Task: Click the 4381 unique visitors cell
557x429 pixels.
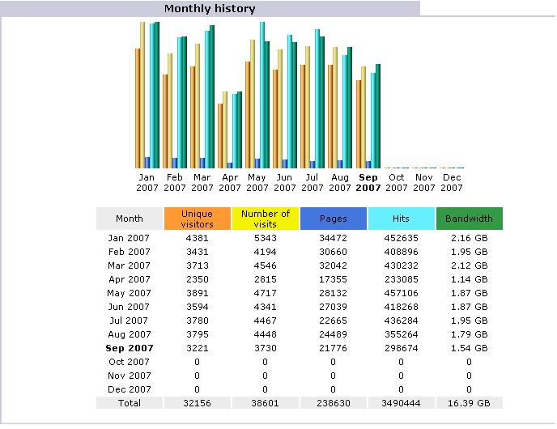Action: tap(198, 238)
